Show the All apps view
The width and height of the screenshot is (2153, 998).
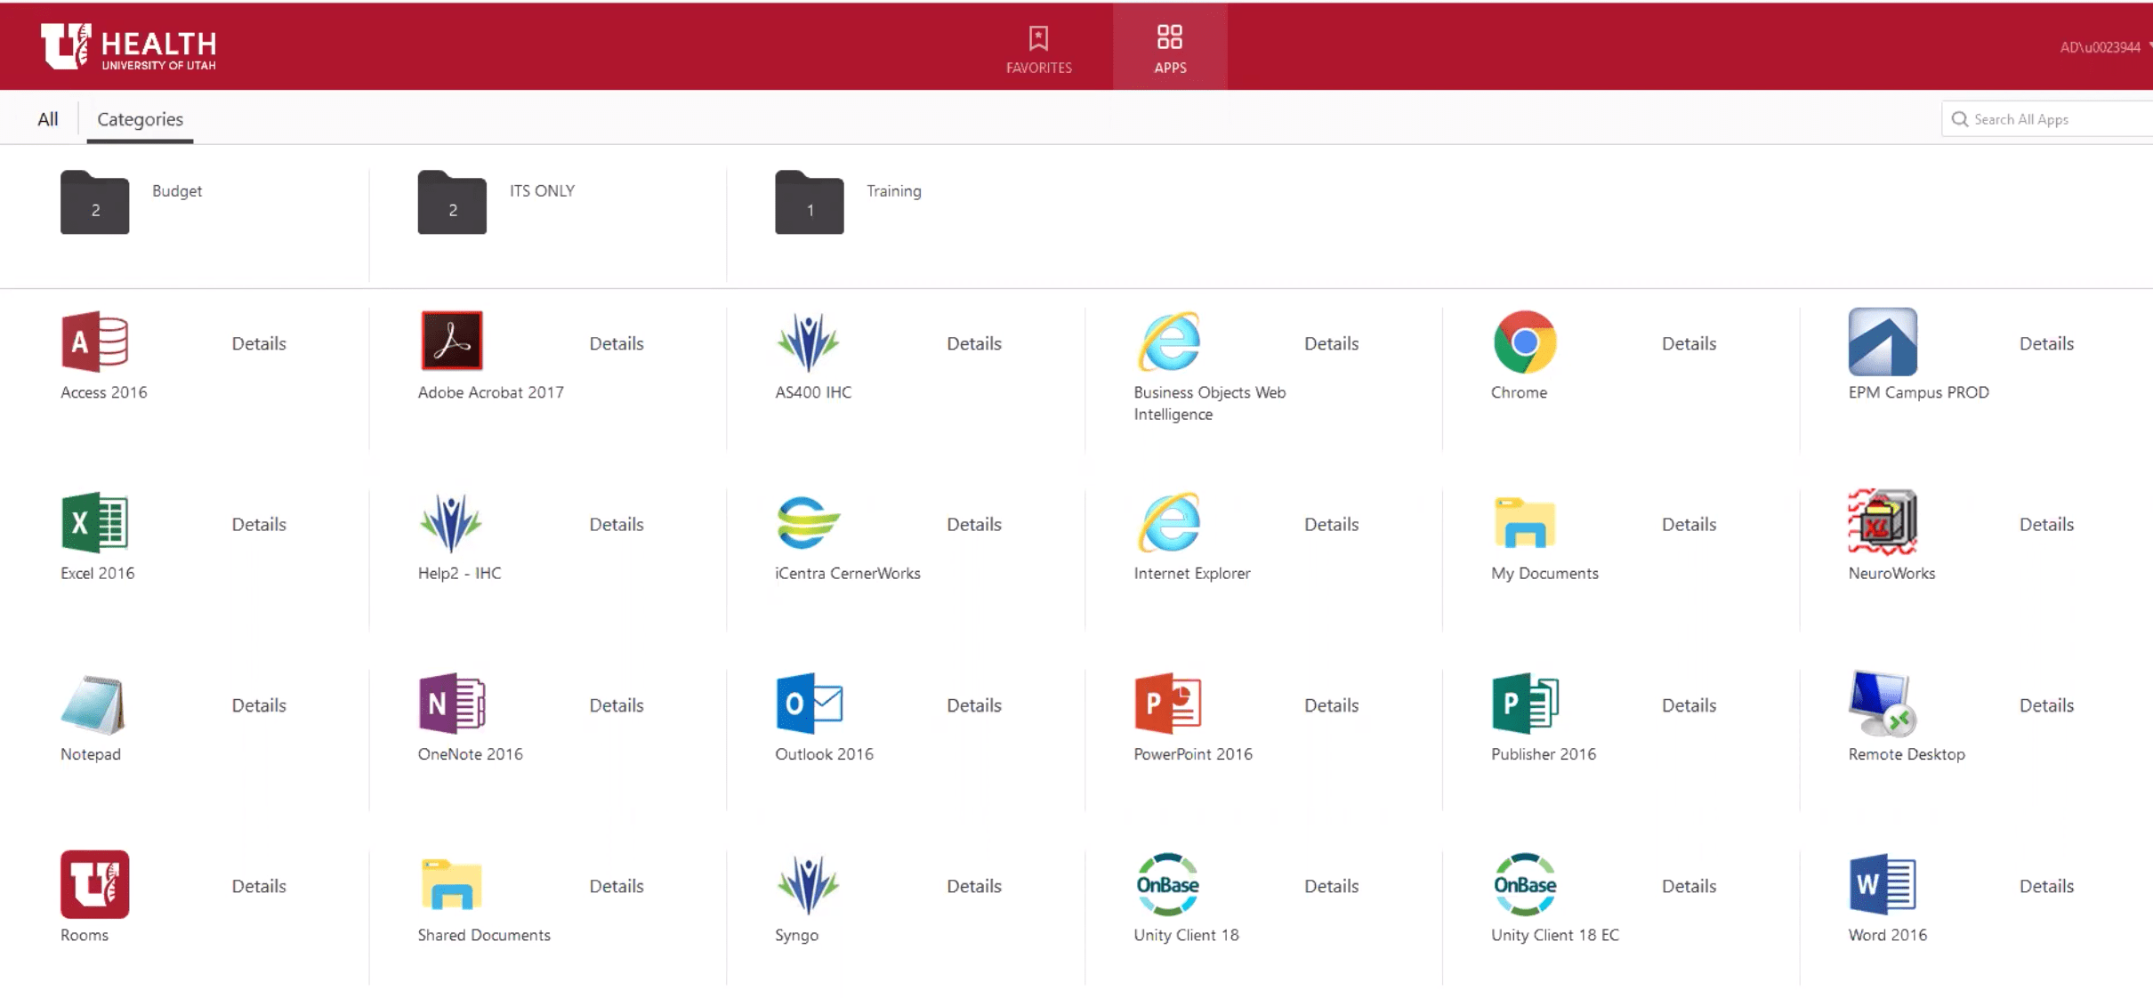[48, 119]
